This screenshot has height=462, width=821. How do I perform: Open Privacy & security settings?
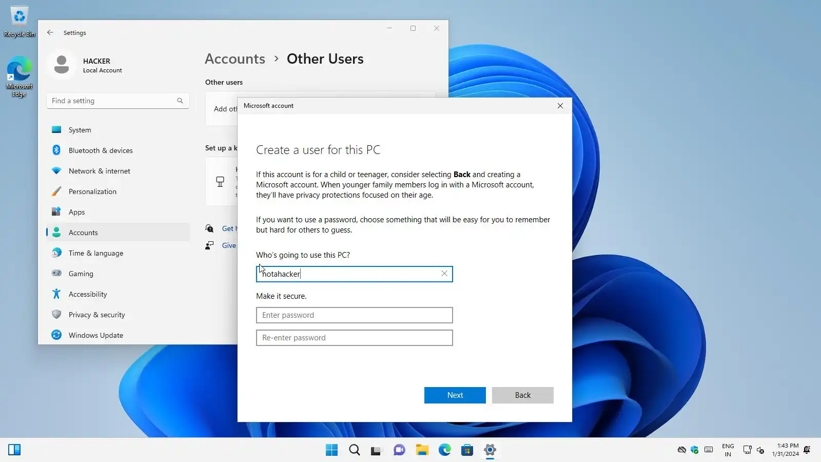tap(118, 315)
